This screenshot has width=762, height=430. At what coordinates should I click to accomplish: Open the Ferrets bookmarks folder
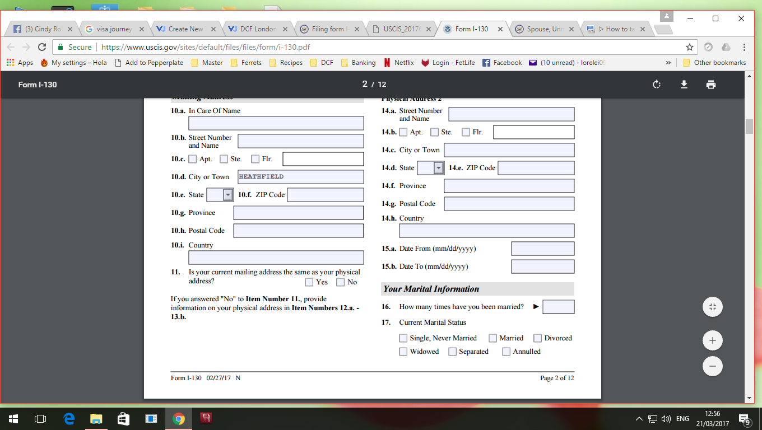click(x=245, y=63)
